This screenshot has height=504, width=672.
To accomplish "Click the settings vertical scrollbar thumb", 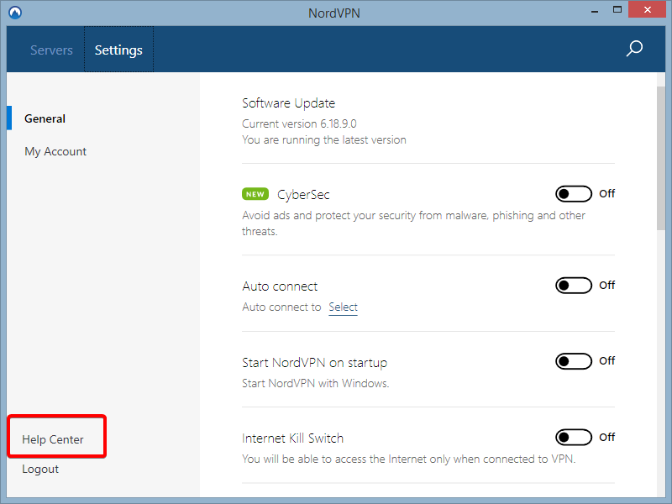I will click(660, 159).
